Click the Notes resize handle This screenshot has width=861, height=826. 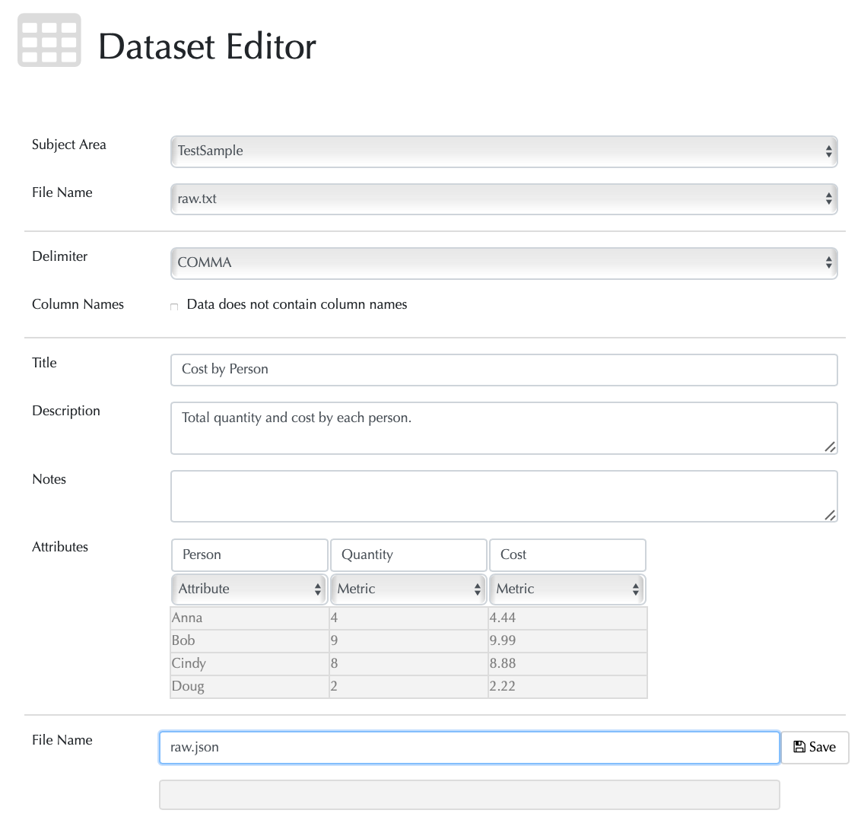pyautogui.click(x=831, y=515)
